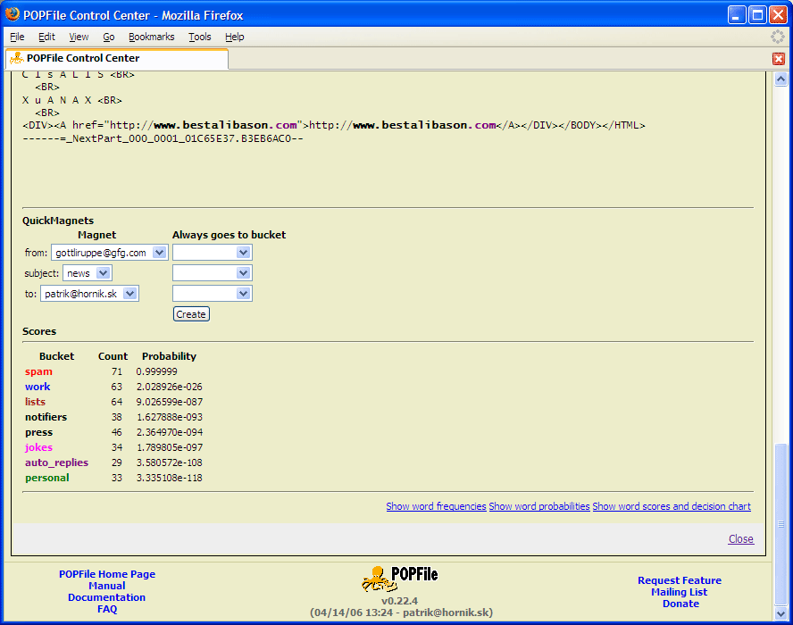Click the Create magnet button

tap(191, 314)
